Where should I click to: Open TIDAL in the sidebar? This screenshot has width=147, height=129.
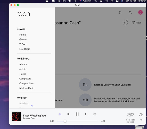(x=23, y=44)
